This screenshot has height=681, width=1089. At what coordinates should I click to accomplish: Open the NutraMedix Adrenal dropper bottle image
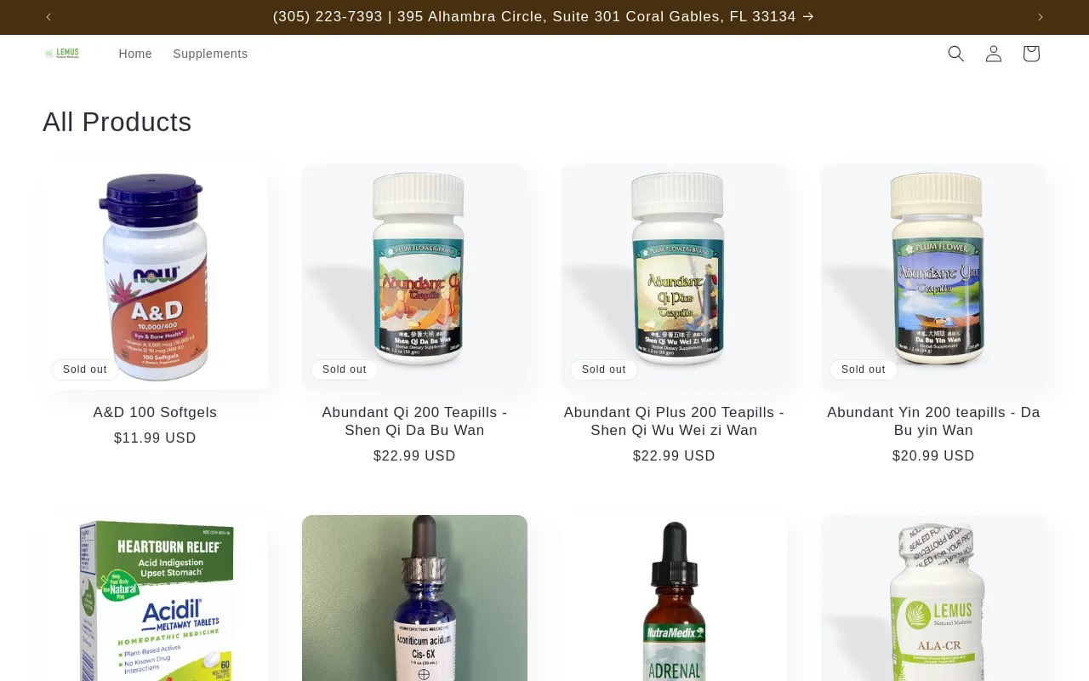pos(674,598)
